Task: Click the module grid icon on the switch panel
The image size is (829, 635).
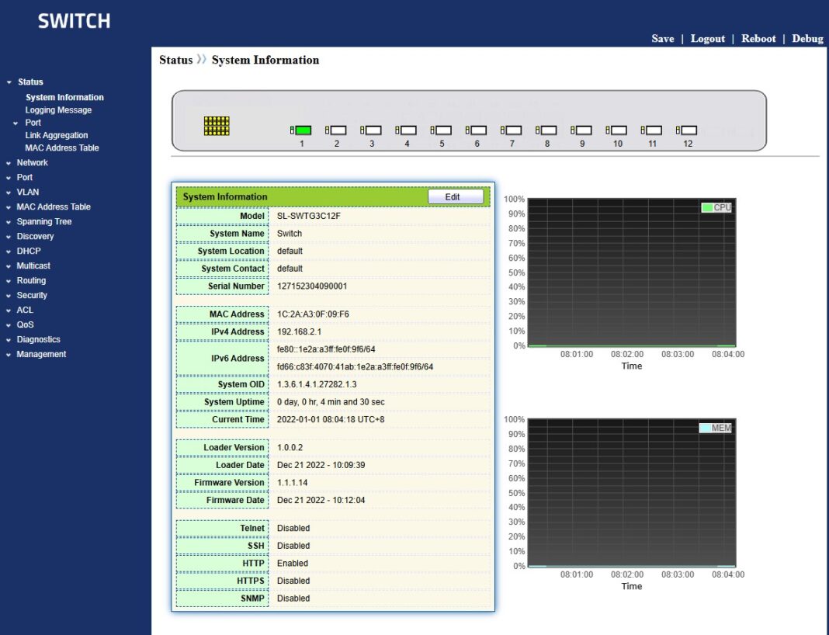Action: pyautogui.click(x=217, y=126)
